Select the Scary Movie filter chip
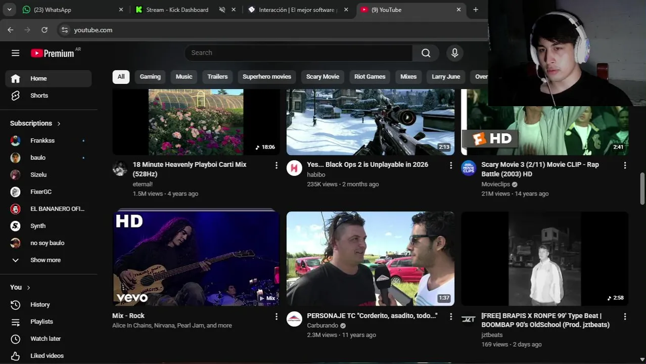This screenshot has height=364, width=646. [x=322, y=77]
